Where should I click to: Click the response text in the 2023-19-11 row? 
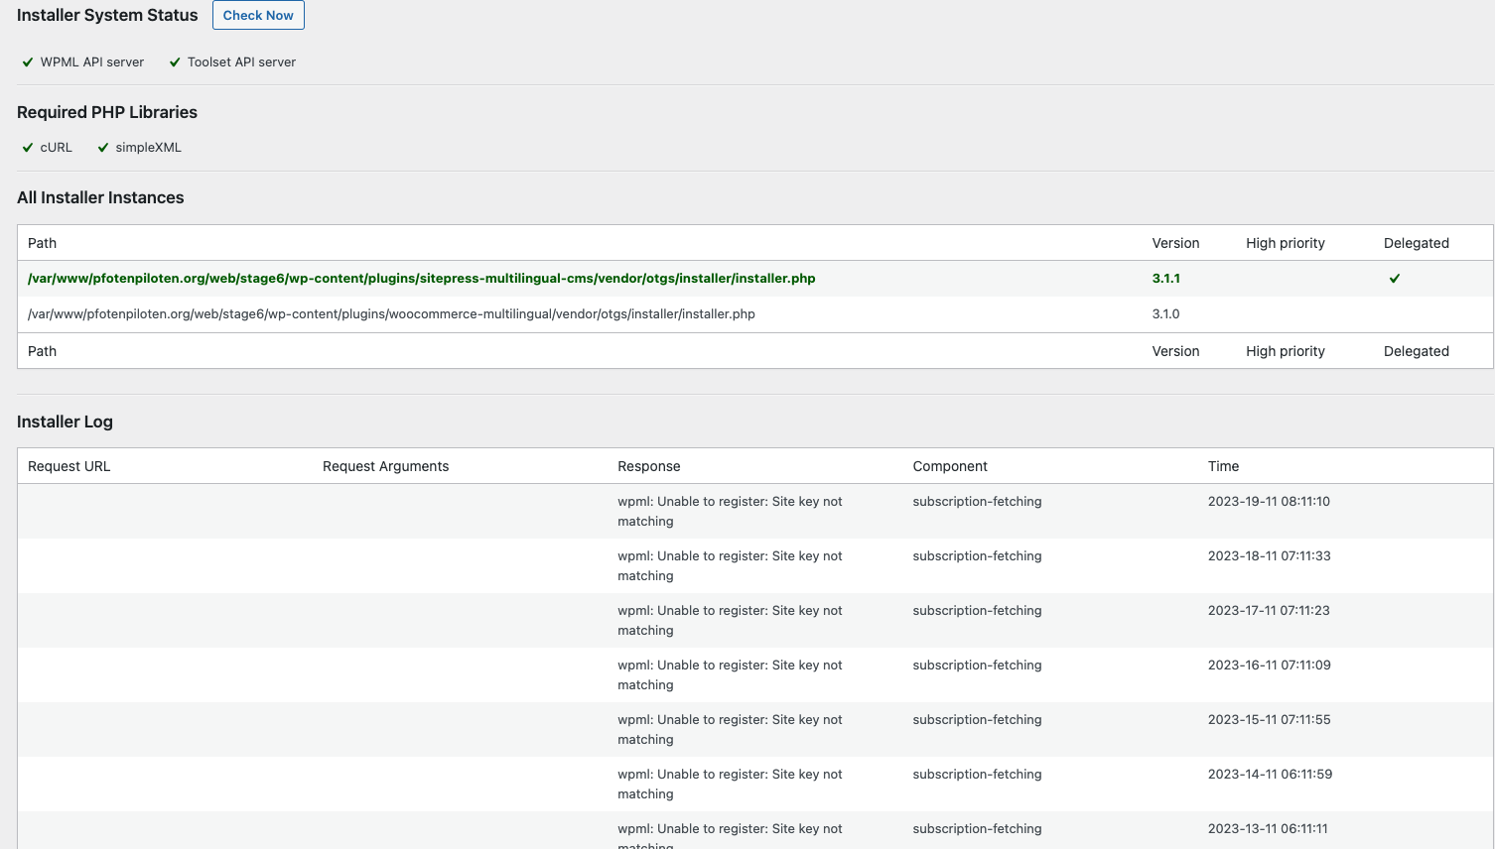[x=730, y=512]
